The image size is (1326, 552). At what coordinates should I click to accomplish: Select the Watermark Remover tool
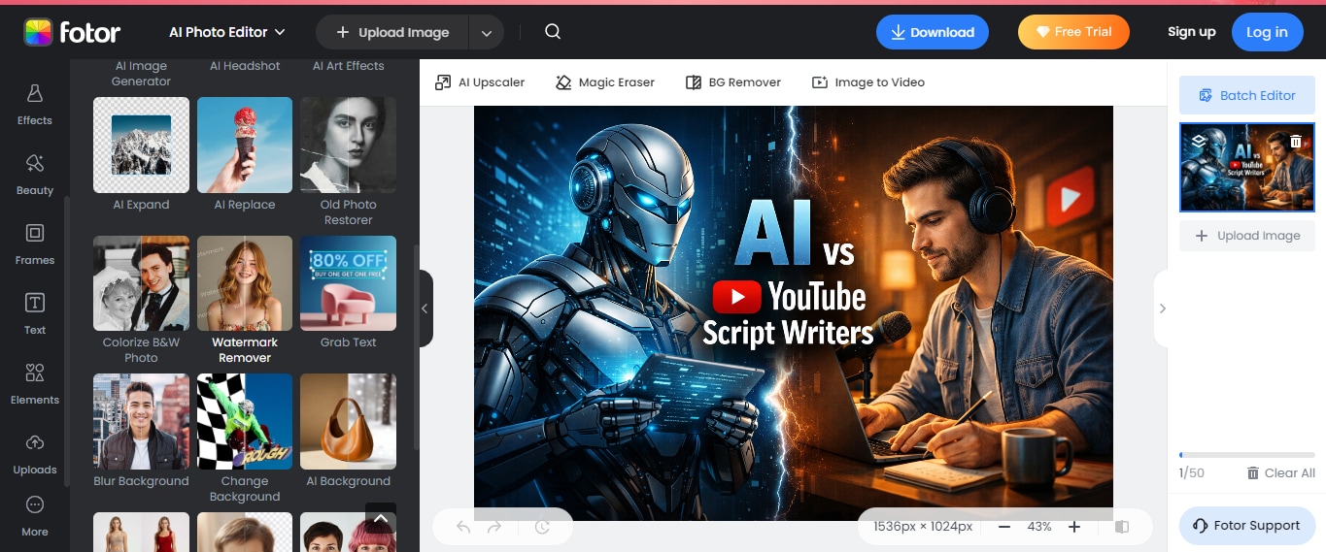[245, 300]
